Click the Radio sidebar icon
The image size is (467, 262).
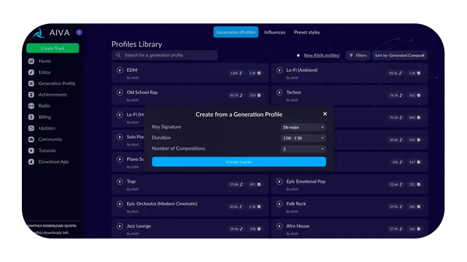click(31, 106)
